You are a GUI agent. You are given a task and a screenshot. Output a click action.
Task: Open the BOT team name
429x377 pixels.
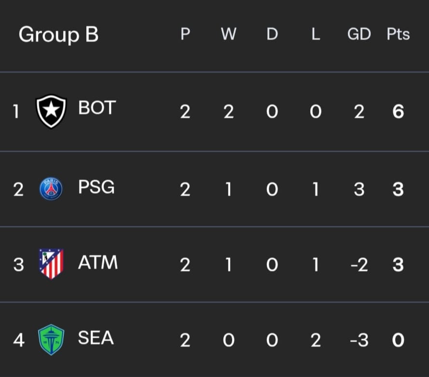point(97,107)
